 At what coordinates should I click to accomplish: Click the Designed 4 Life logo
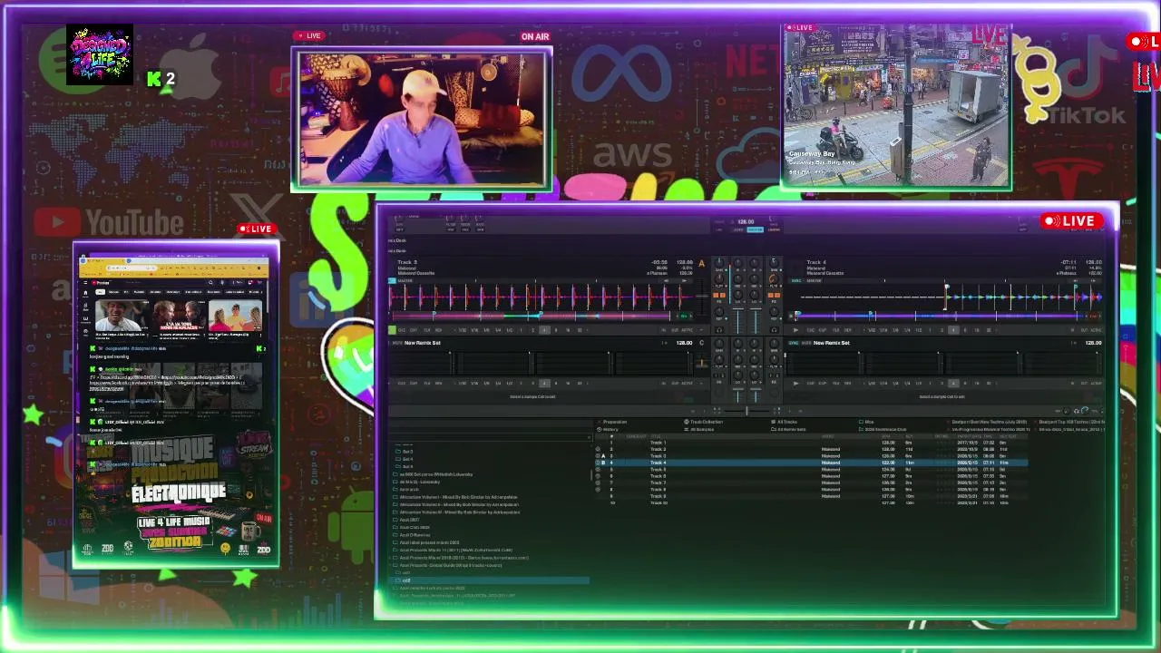100,55
